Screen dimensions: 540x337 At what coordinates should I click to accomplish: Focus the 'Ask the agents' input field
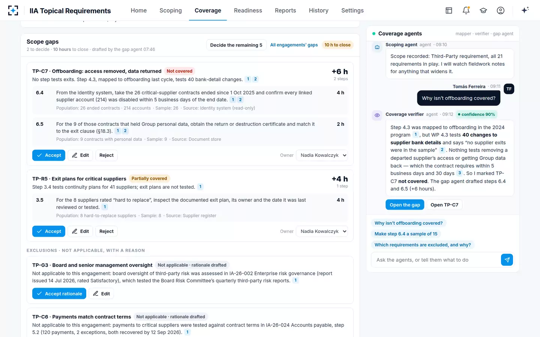(436, 260)
